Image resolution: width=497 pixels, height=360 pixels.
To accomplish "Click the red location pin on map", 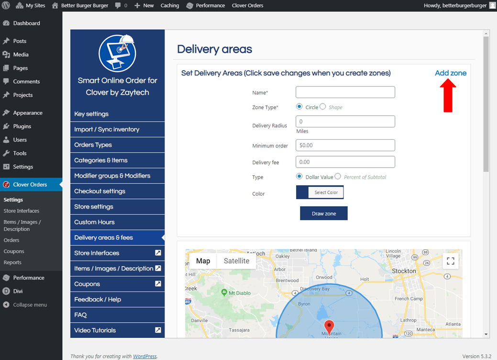I will click(x=329, y=327).
